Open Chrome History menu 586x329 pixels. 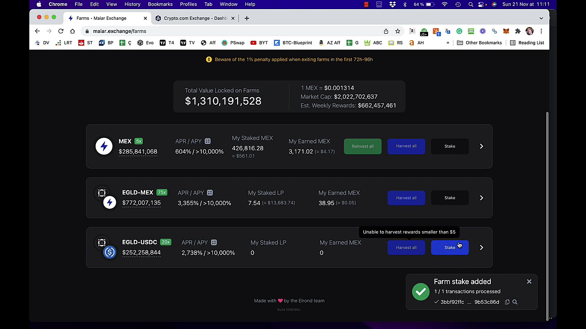coord(132,4)
